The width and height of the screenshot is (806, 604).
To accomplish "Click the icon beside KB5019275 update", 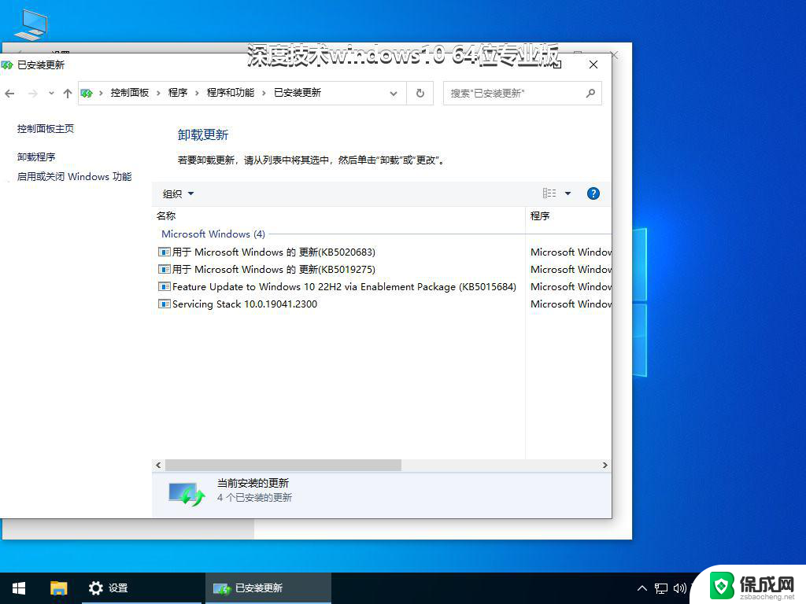I will [x=165, y=270].
